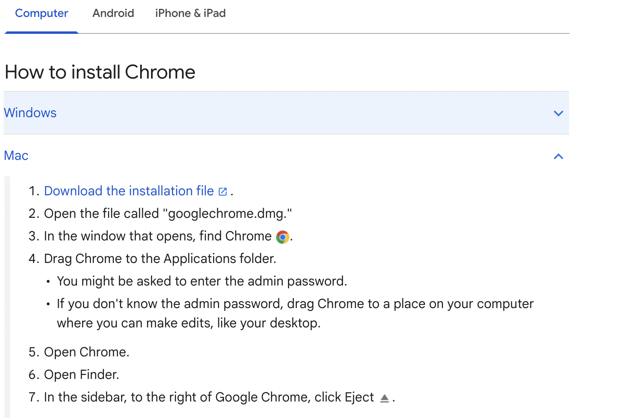
Task: Click the Windows section heading
Action: coord(30,113)
